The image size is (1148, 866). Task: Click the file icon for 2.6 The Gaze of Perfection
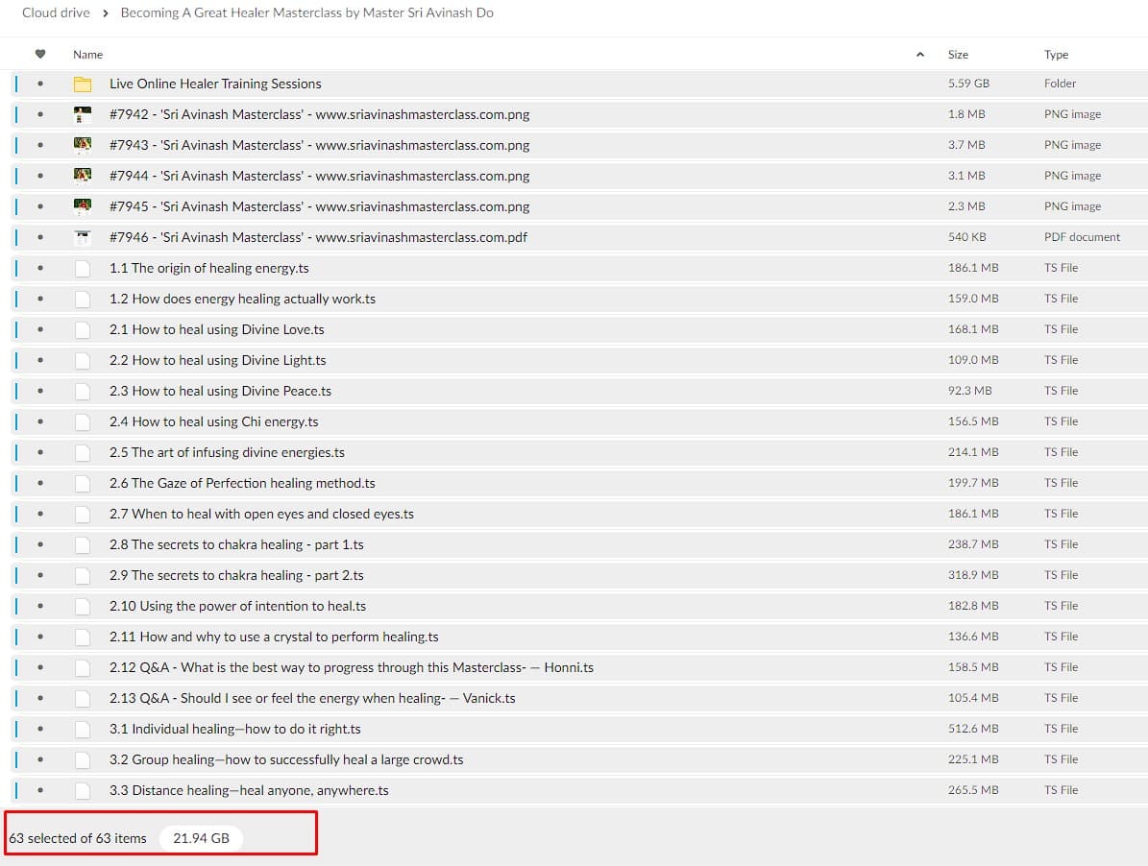[83, 483]
